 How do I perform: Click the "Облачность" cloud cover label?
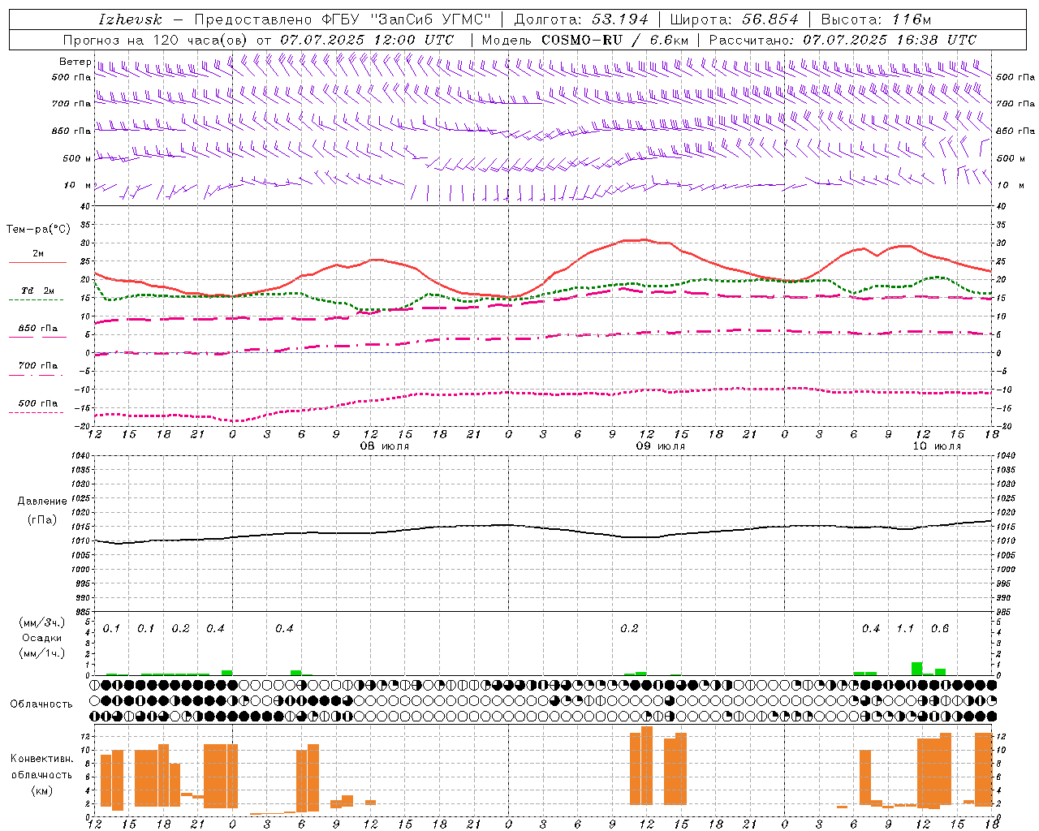tap(41, 704)
